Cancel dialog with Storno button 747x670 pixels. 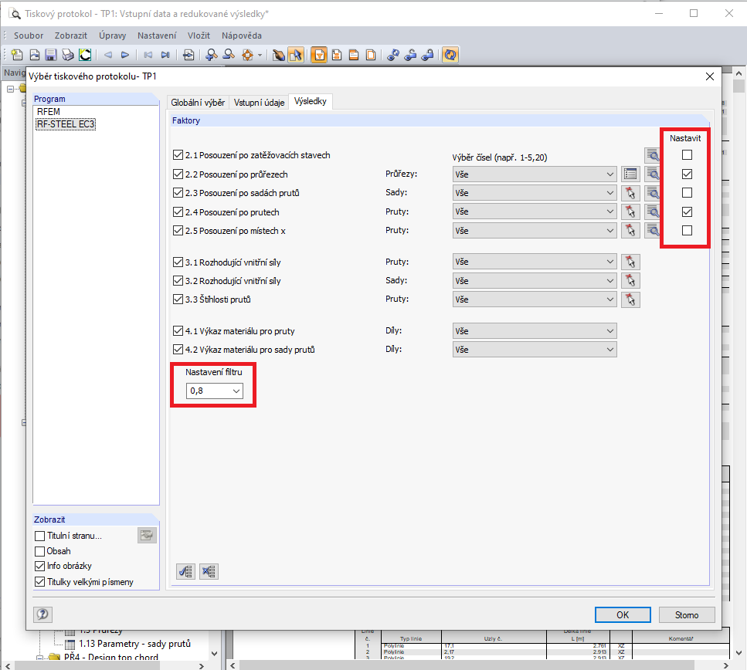[x=687, y=614]
